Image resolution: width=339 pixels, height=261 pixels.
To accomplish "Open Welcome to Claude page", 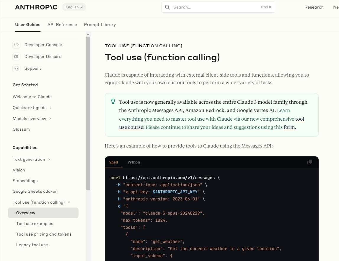I will click(32, 97).
